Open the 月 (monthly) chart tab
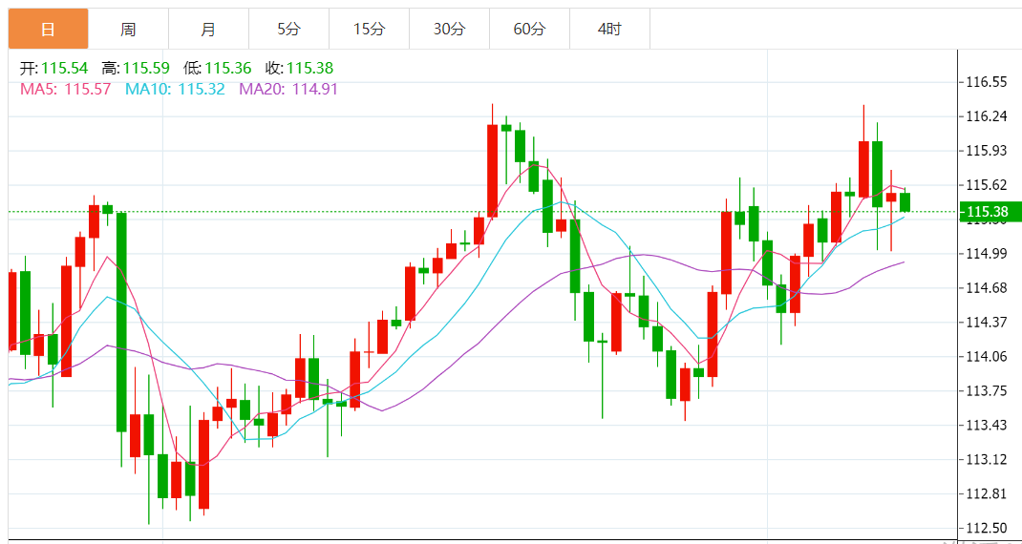Viewport: 1022px width, 544px height. point(208,30)
